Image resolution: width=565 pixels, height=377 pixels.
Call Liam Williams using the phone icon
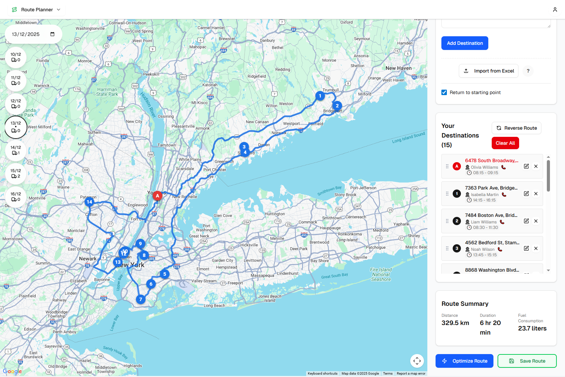tap(502, 222)
